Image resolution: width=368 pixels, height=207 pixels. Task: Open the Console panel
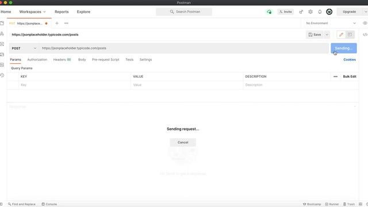coord(49,204)
